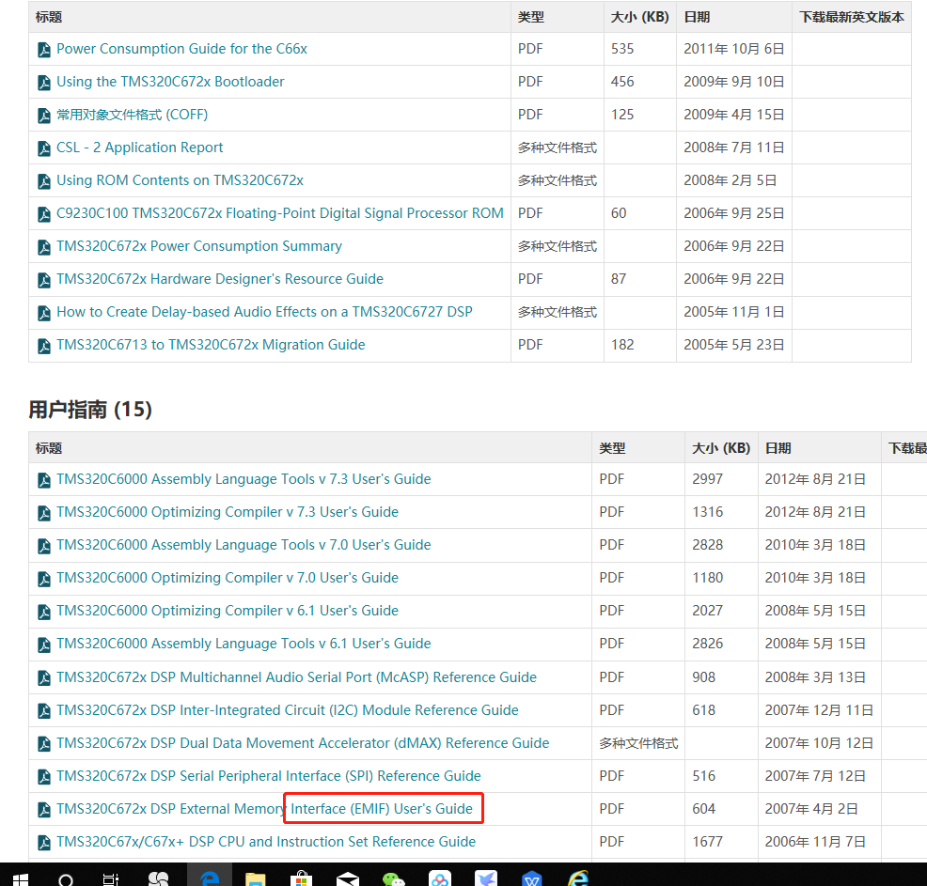
Task: Open the Windows Start menu
Action: click(x=20, y=880)
